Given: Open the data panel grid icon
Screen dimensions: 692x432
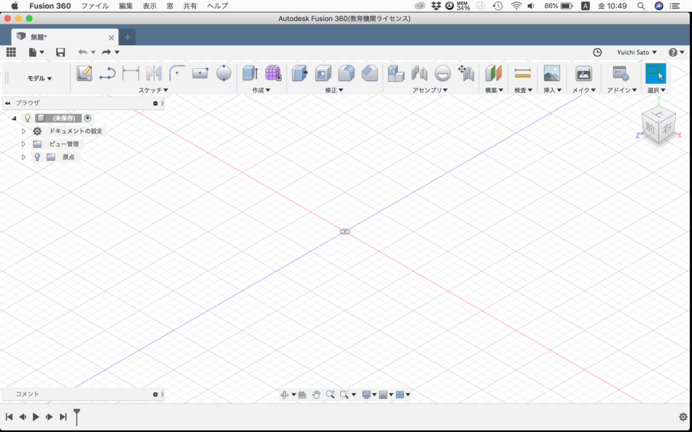Looking at the screenshot, I should point(11,52).
